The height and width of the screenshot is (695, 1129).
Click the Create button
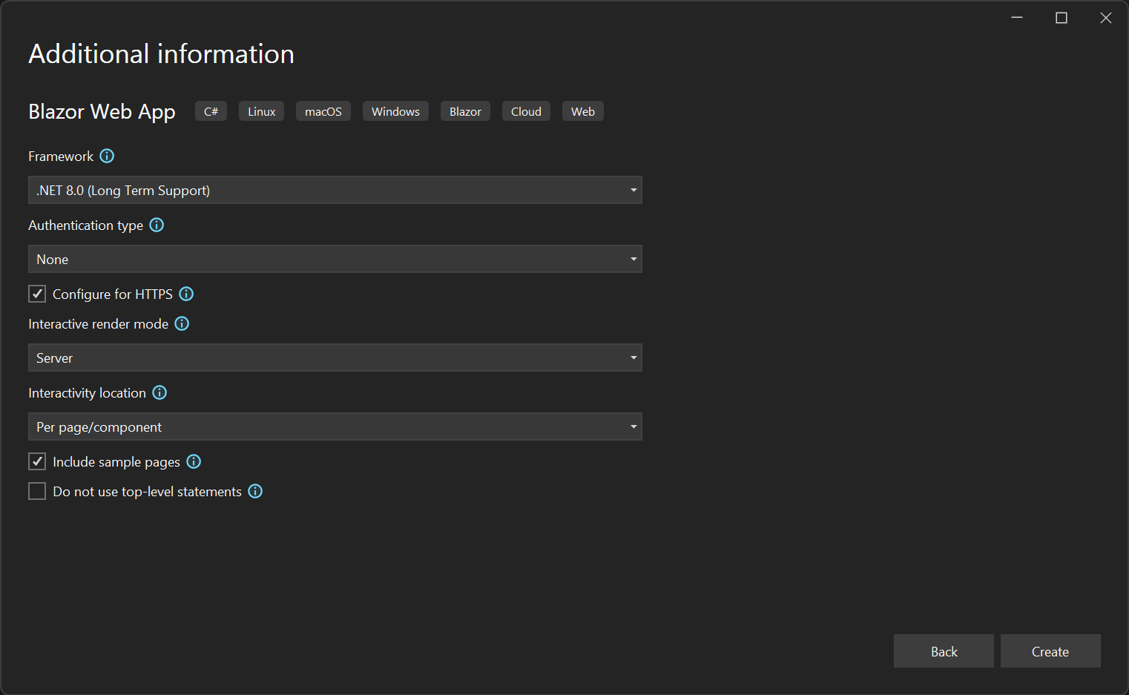point(1050,651)
